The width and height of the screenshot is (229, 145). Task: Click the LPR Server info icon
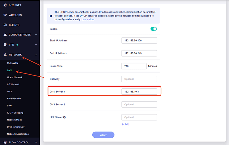click(x=64, y=117)
